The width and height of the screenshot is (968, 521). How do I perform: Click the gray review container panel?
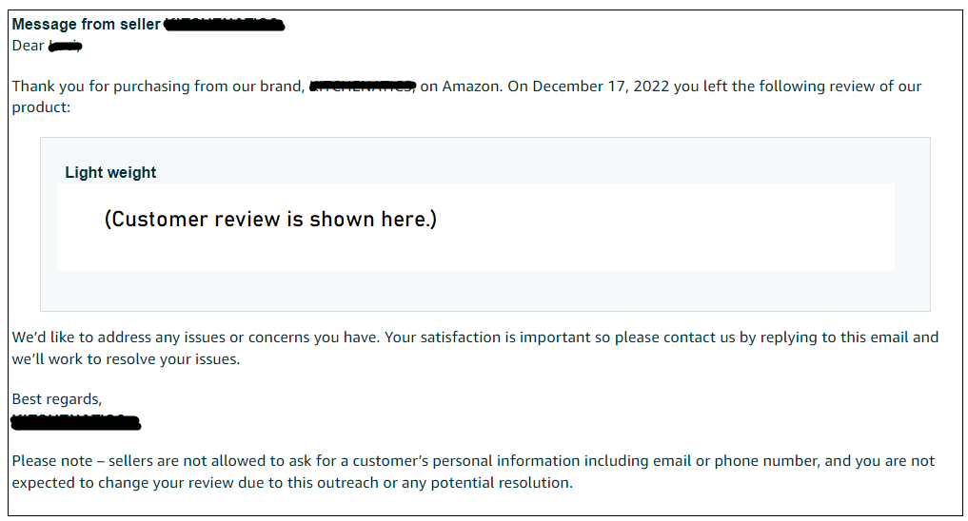(x=485, y=224)
